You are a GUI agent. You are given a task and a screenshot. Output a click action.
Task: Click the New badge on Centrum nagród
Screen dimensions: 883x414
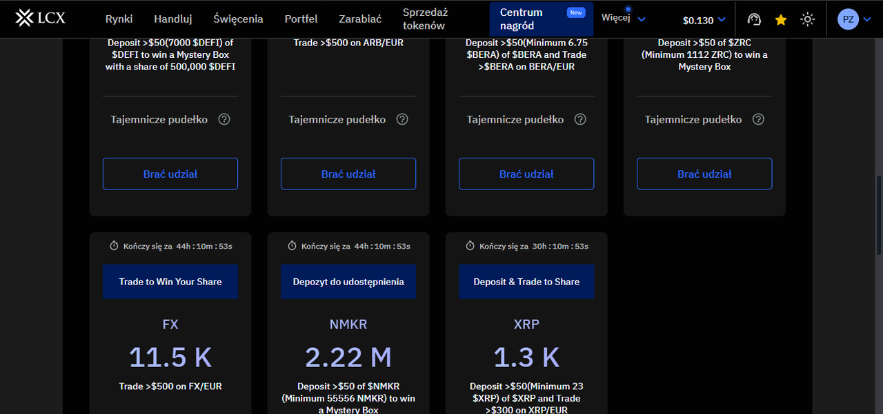point(575,12)
